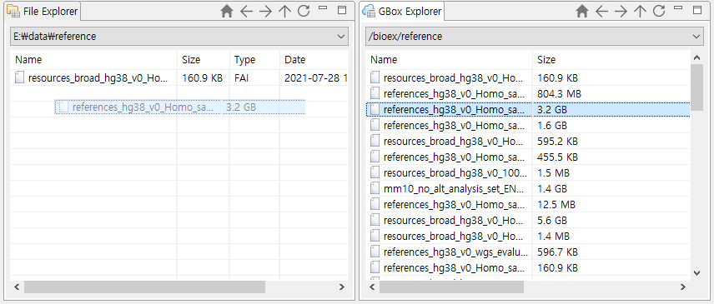Navigate back in File Explorer panel

(246, 12)
